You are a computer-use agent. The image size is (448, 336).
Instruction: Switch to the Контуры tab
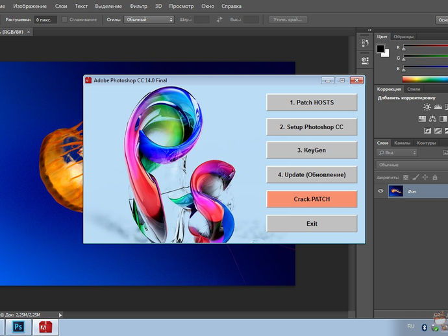[426, 143]
